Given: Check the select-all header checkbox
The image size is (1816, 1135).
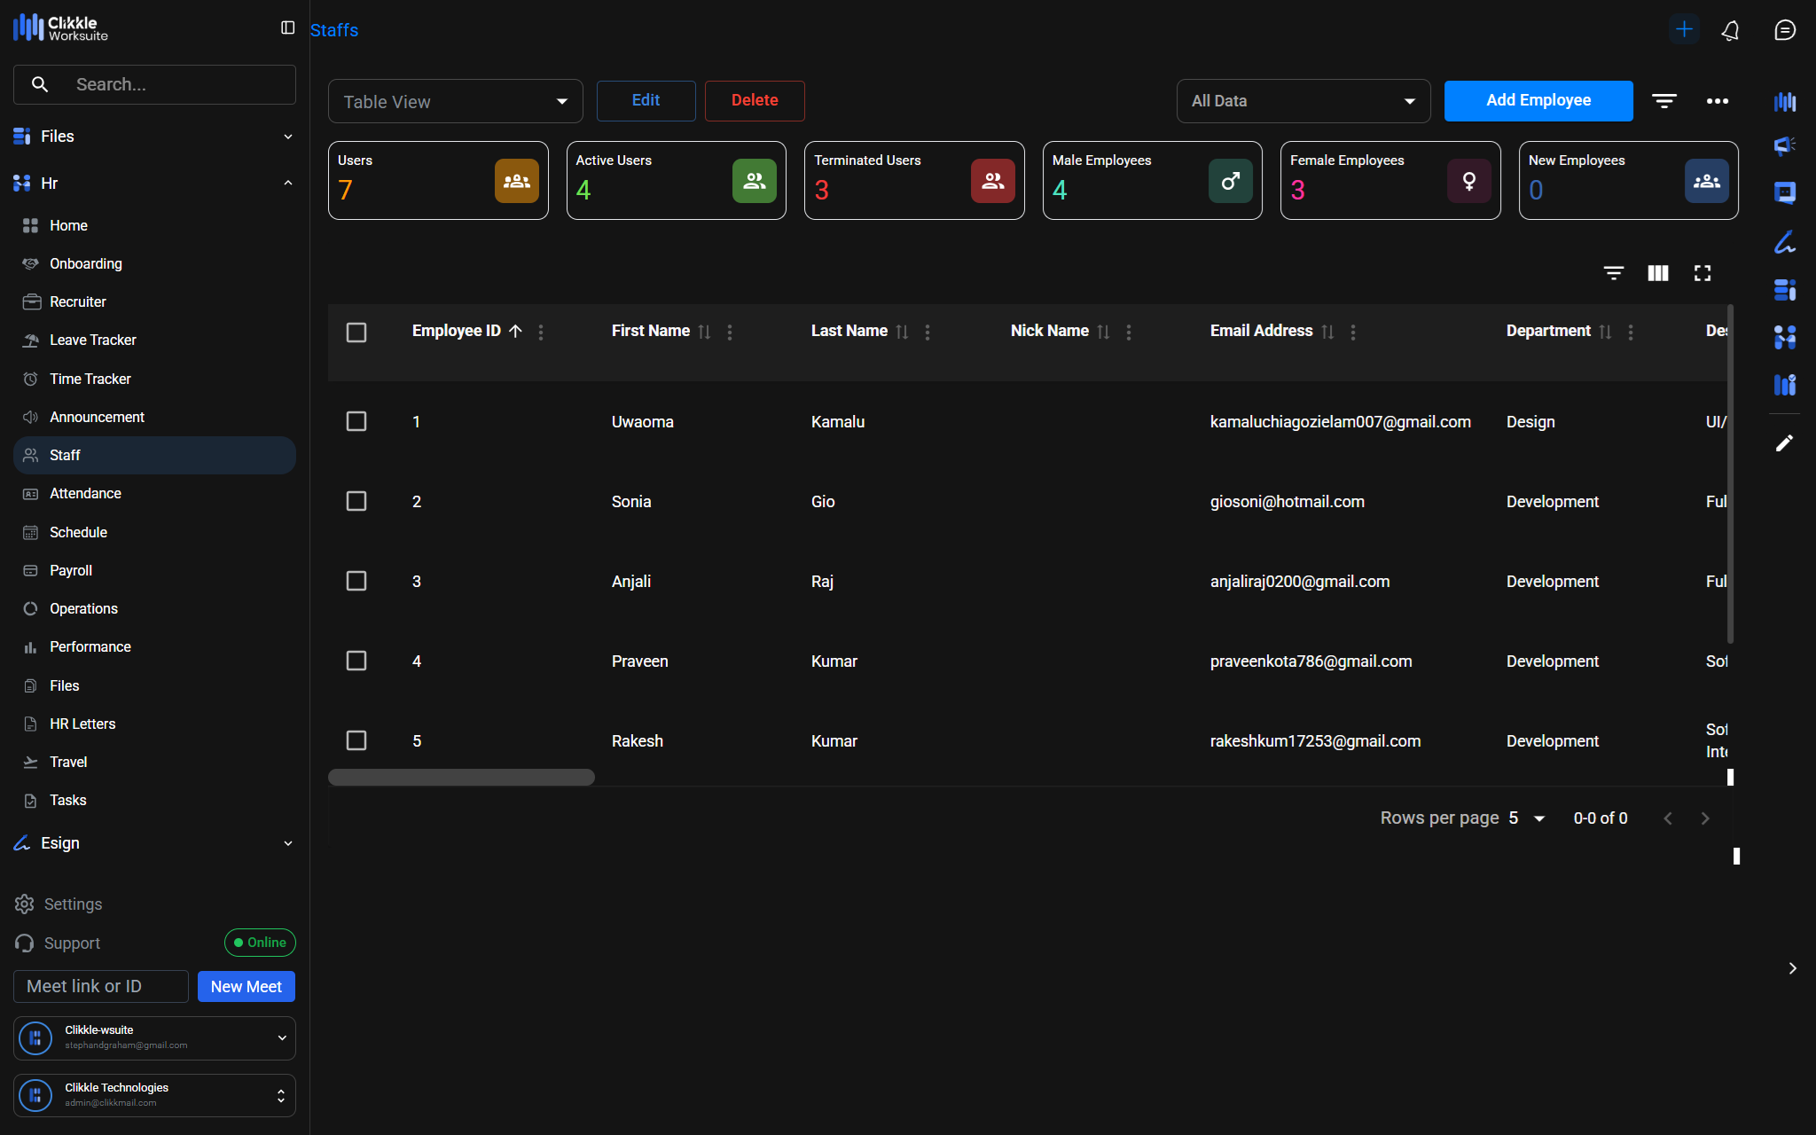Looking at the screenshot, I should (356, 333).
